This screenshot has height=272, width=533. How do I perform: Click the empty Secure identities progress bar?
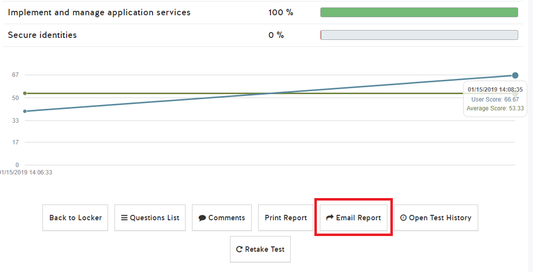[419, 35]
